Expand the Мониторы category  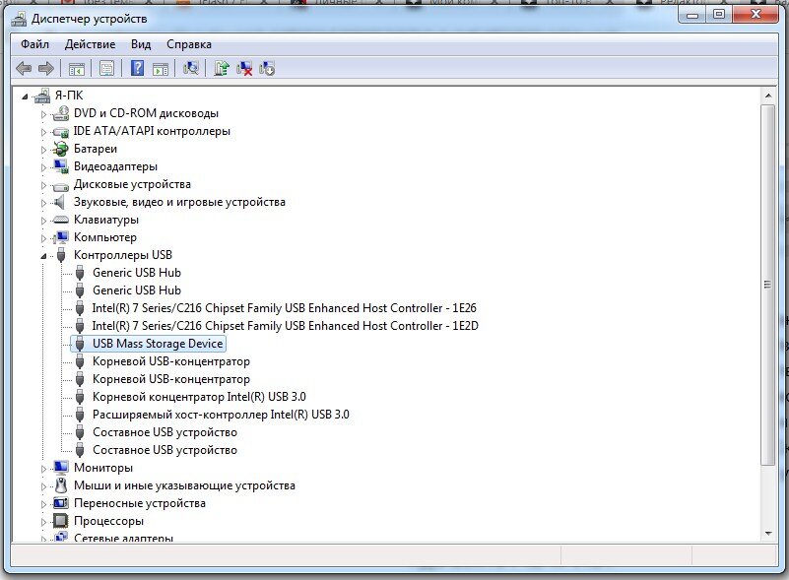click(x=43, y=469)
